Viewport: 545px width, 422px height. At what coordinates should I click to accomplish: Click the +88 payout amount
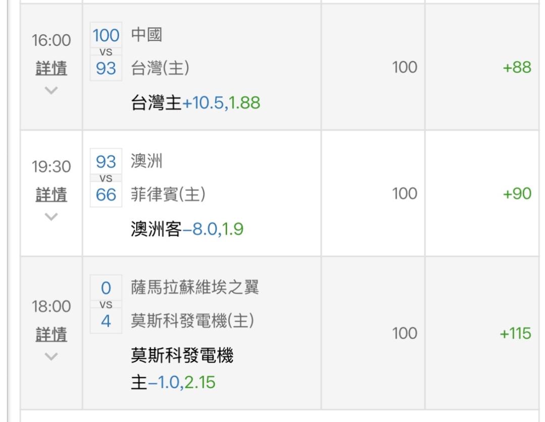pos(517,67)
